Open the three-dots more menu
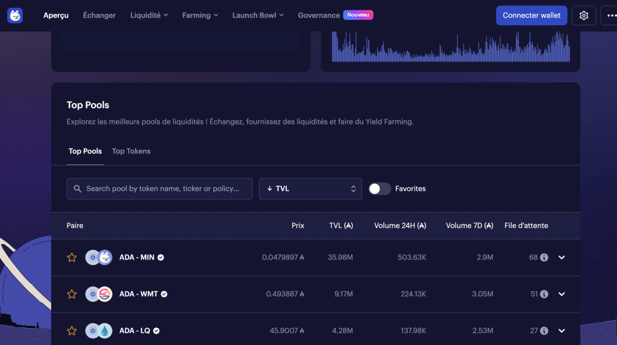617x345 pixels. (x=611, y=15)
